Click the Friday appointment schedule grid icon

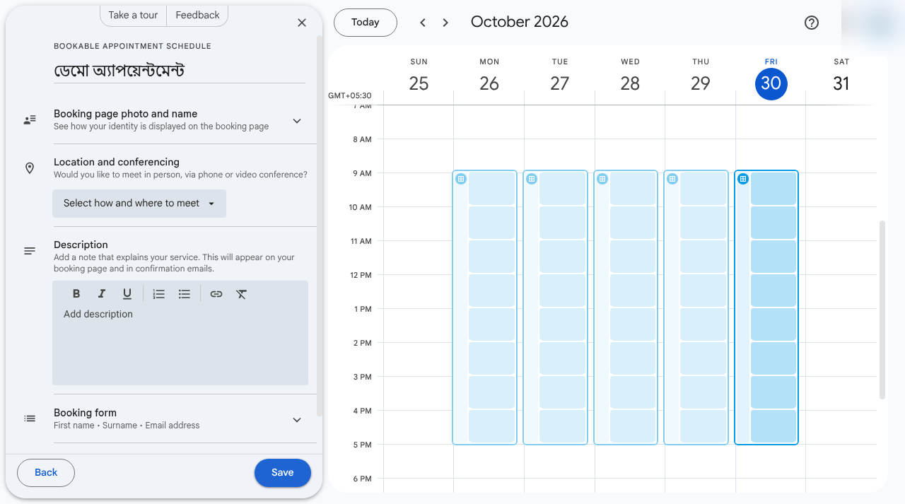pyautogui.click(x=743, y=179)
